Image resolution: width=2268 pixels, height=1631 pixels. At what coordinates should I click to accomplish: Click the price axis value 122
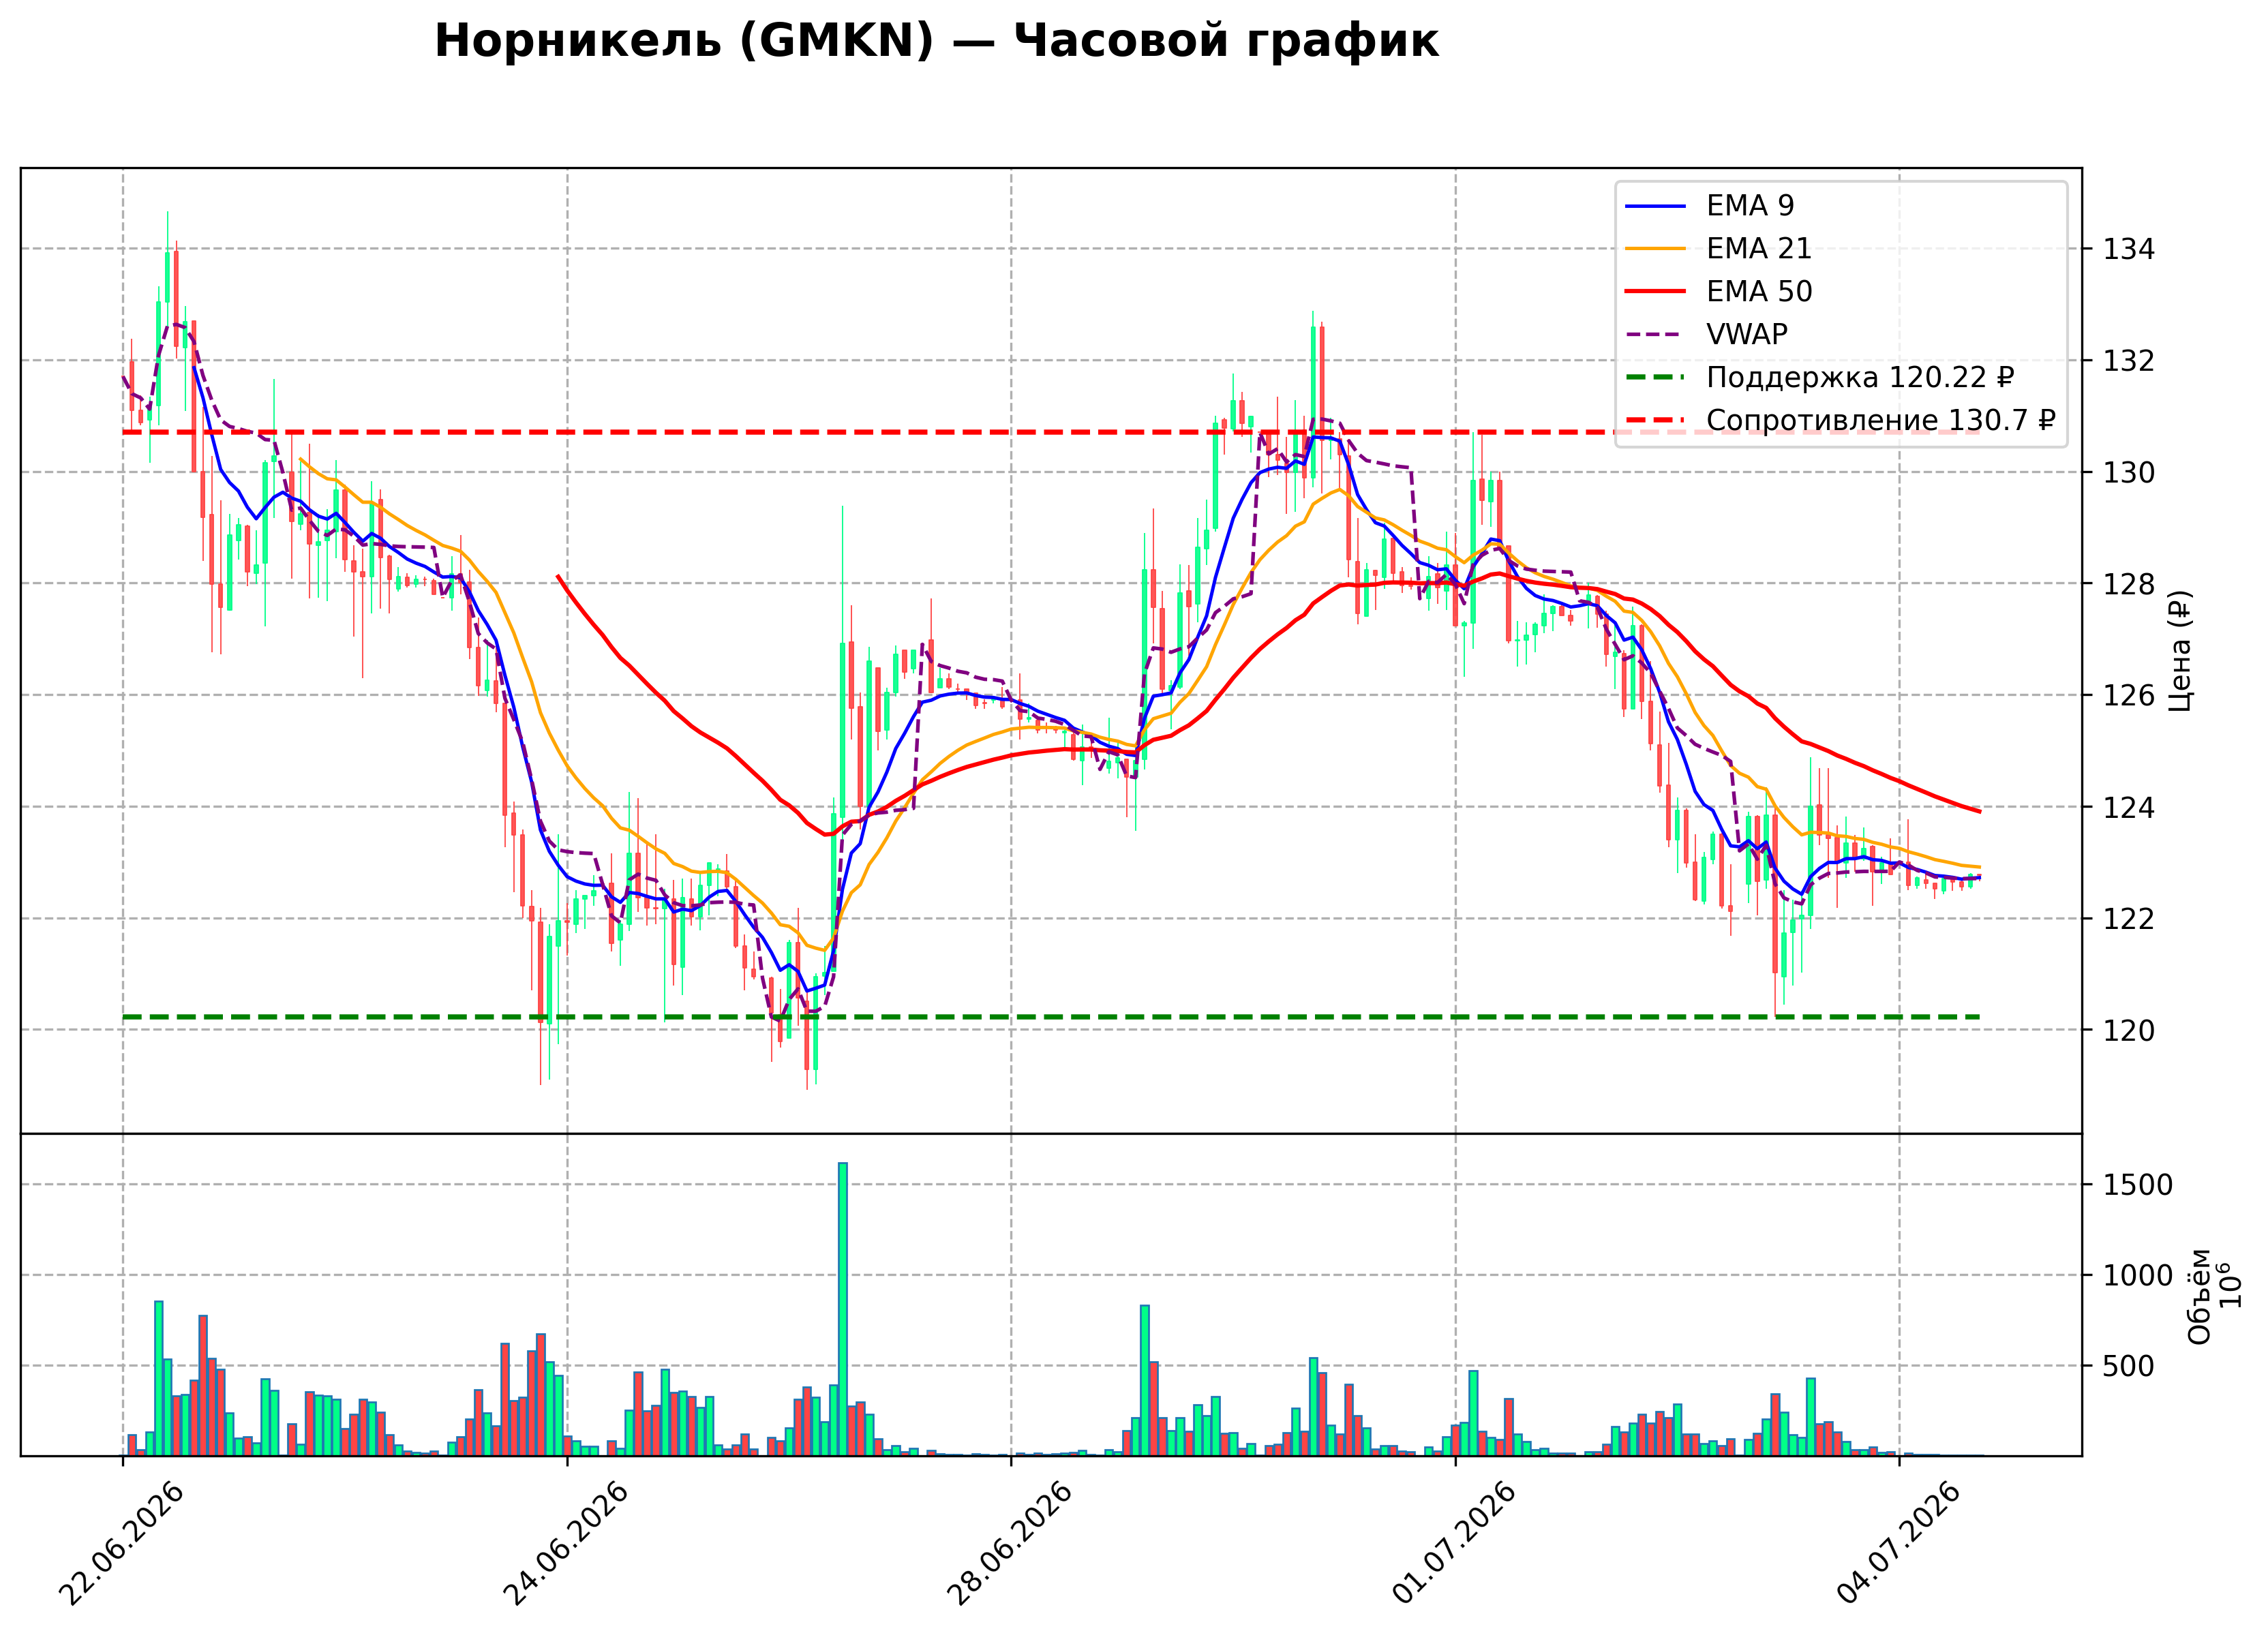click(x=2129, y=919)
